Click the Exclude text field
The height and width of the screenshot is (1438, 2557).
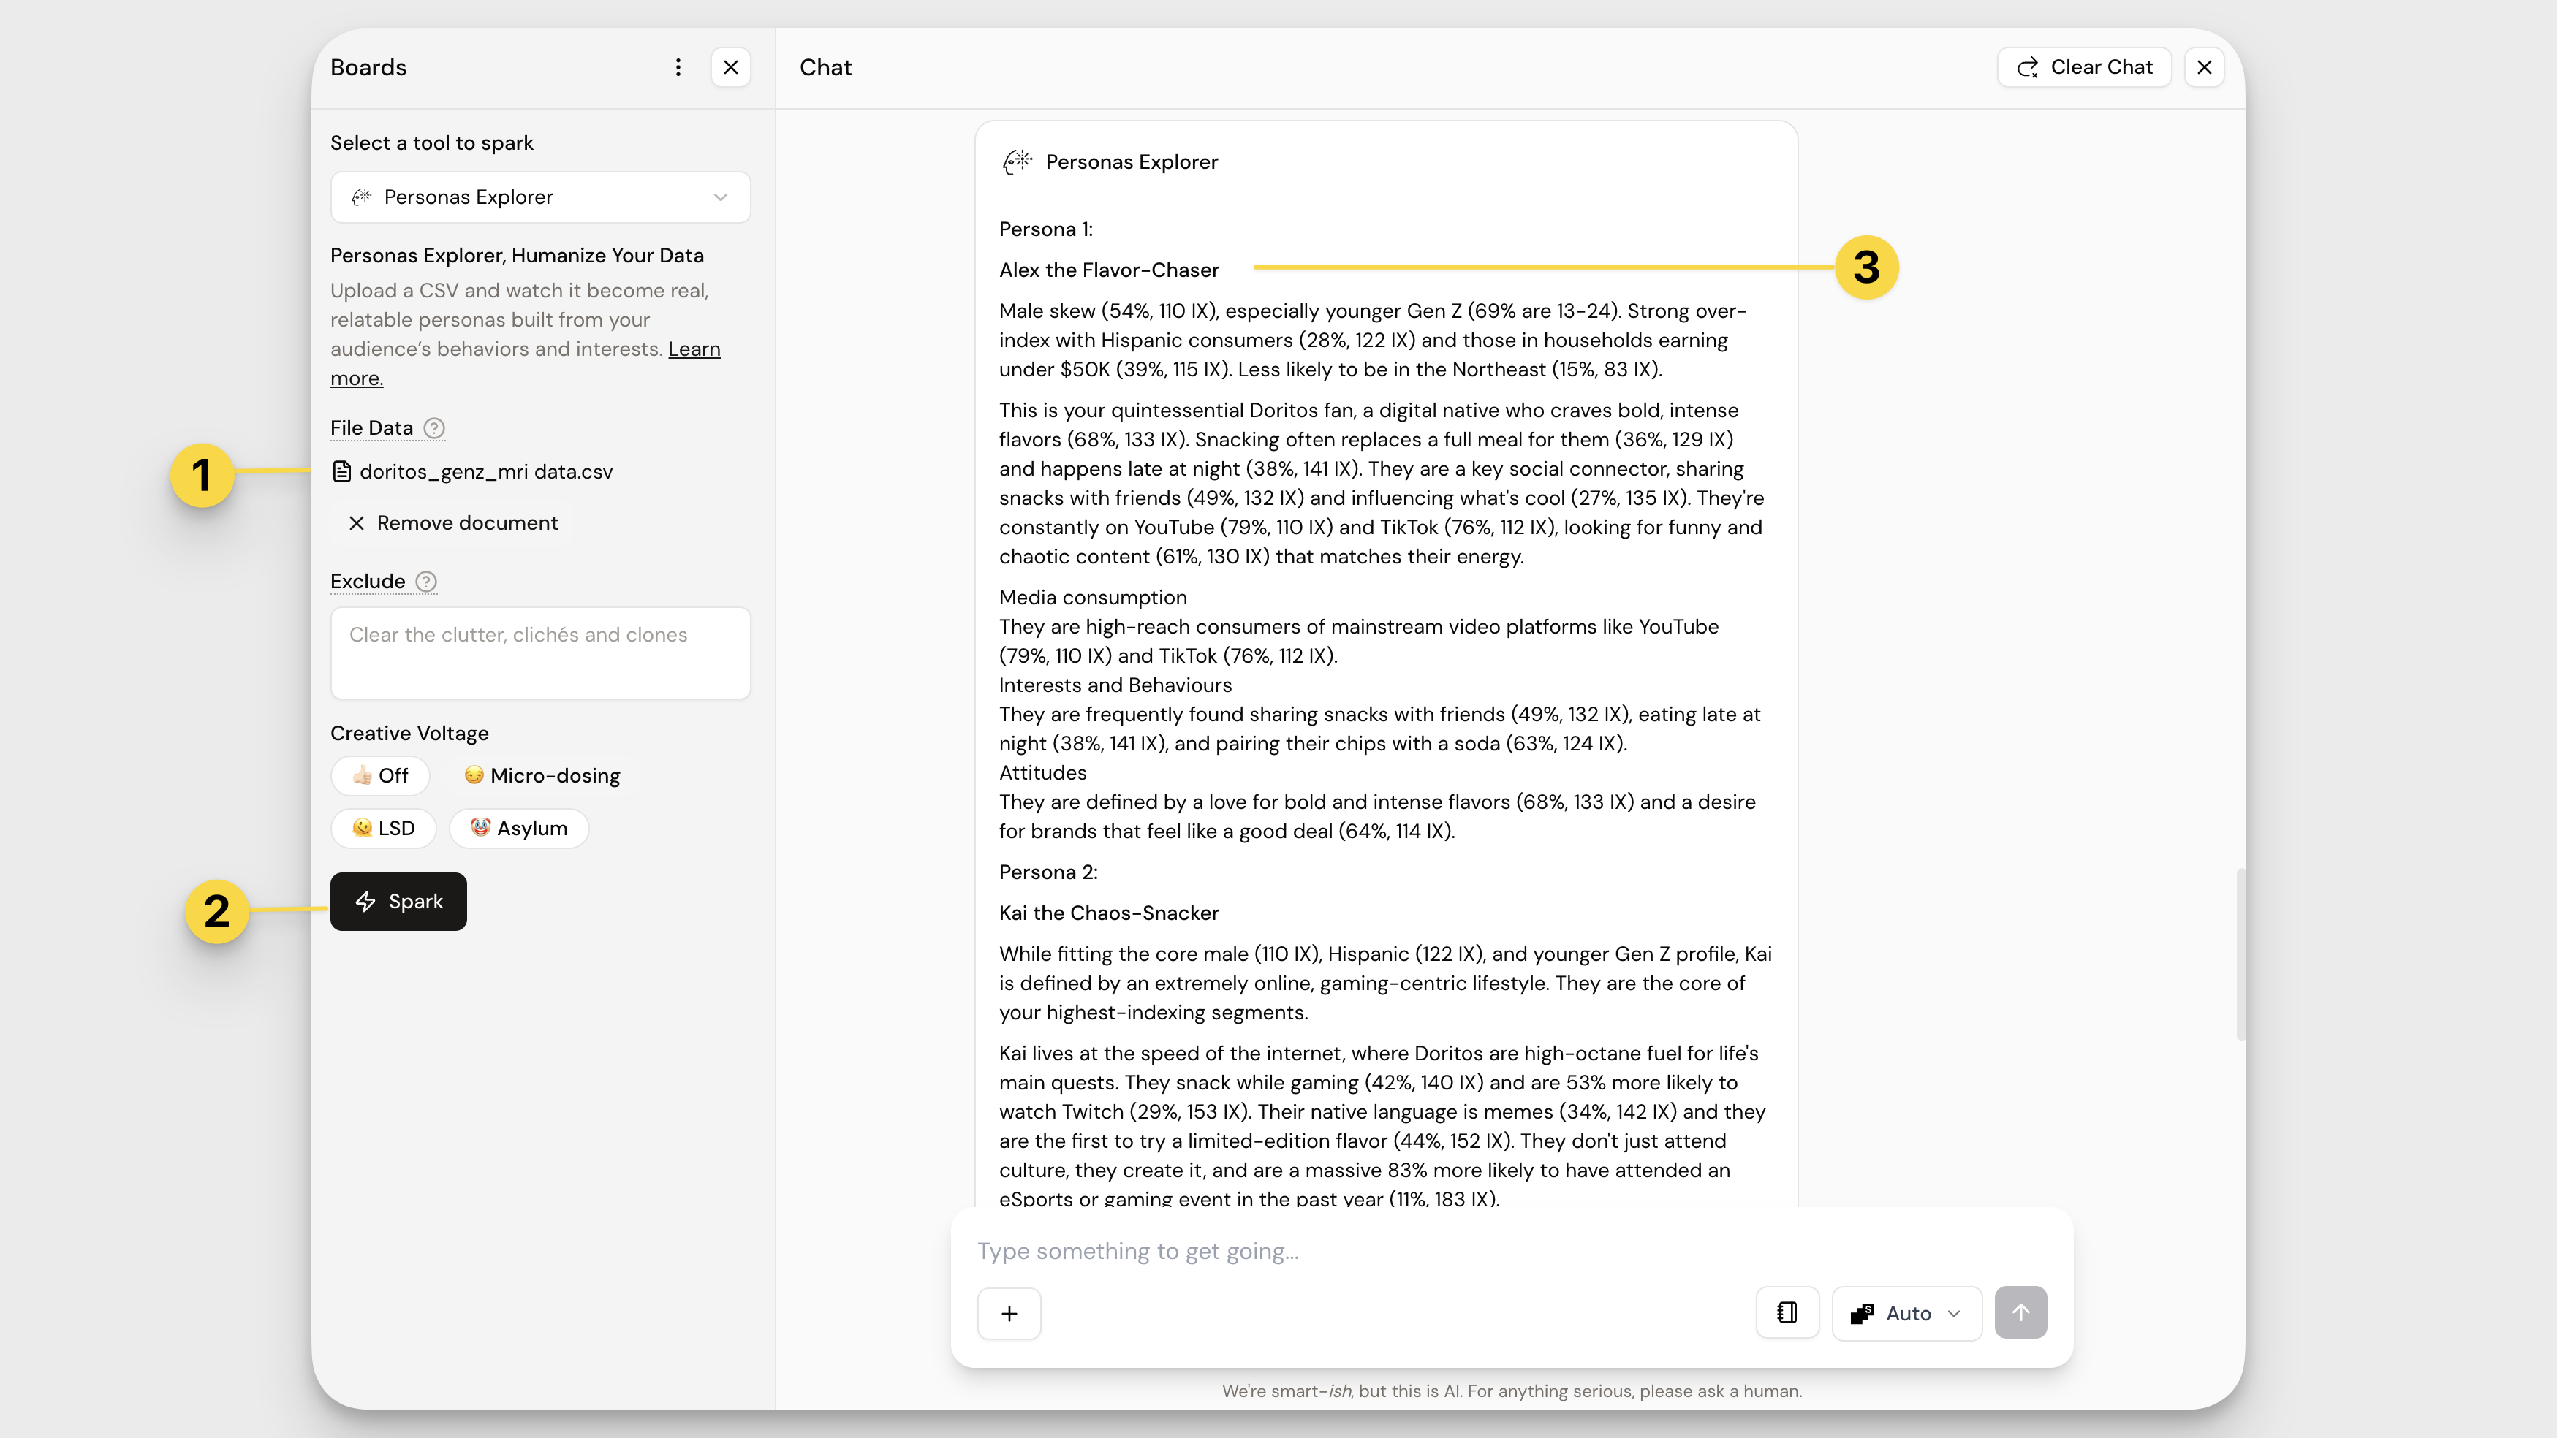(540, 653)
